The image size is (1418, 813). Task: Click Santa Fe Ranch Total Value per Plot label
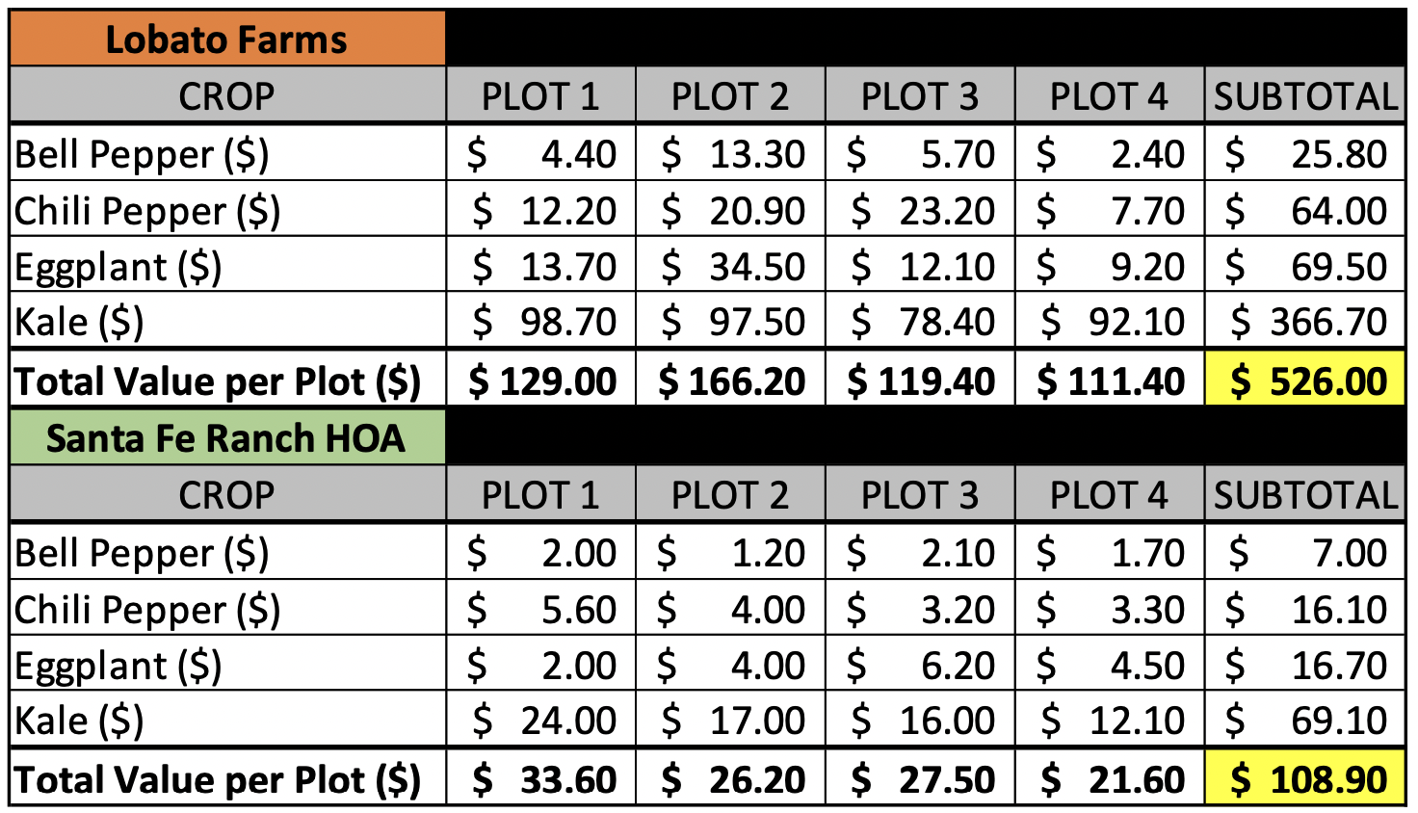coord(227,779)
